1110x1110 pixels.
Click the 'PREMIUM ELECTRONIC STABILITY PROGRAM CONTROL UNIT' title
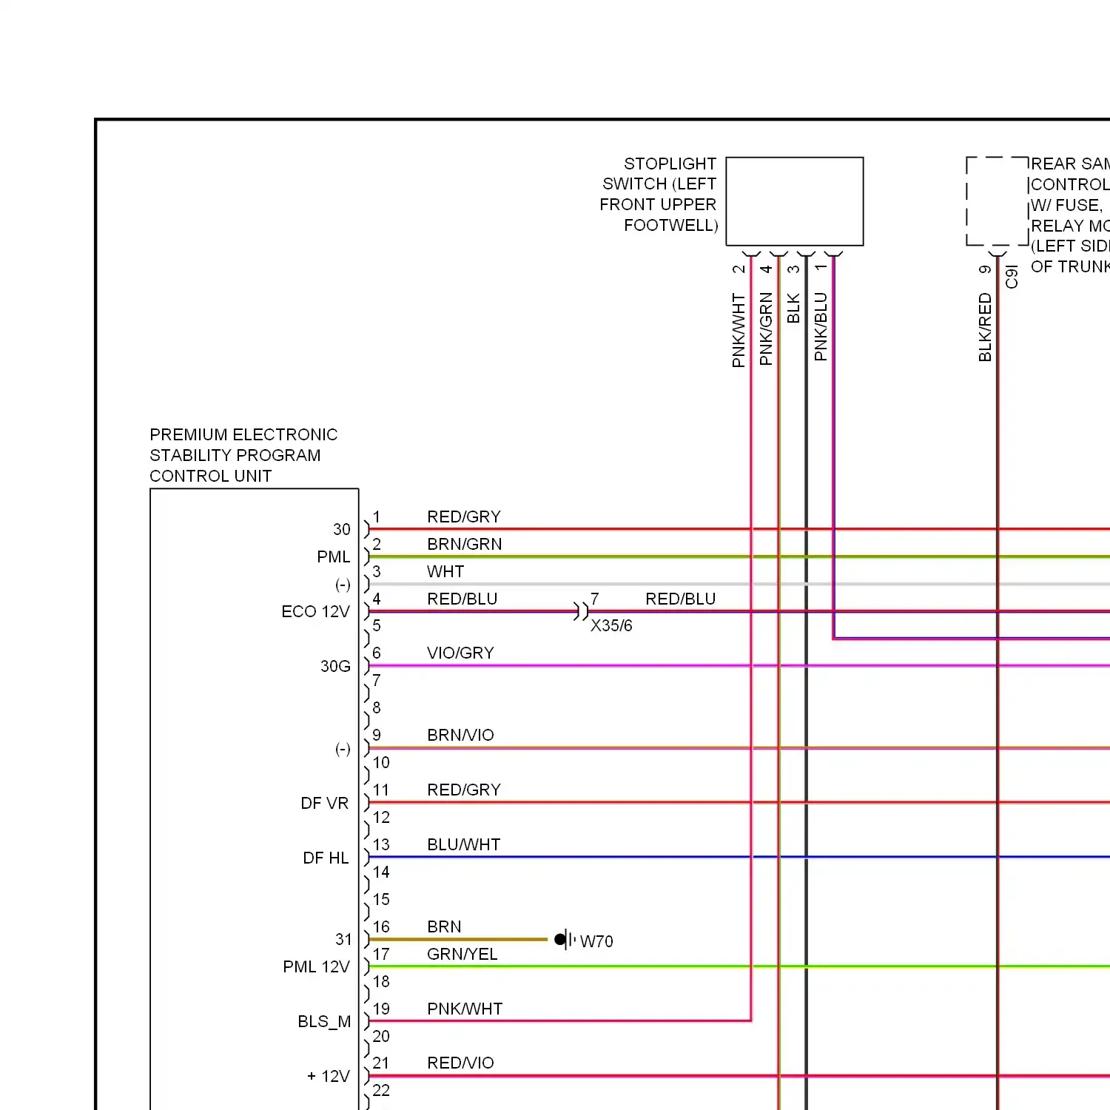[243, 455]
